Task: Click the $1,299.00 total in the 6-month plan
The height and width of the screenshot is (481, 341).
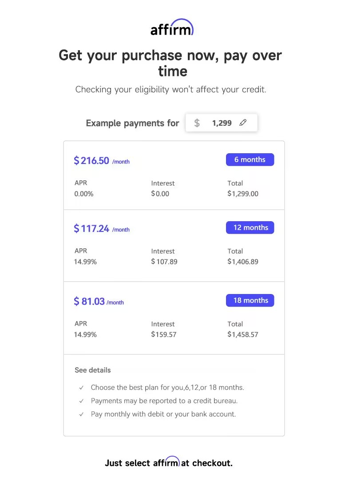Action: [243, 194]
